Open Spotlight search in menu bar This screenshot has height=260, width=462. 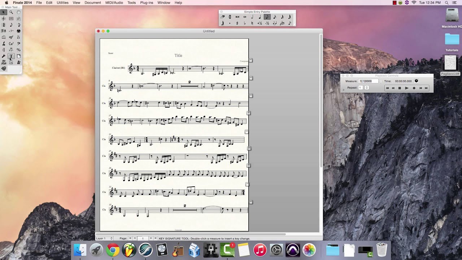tap(446, 3)
